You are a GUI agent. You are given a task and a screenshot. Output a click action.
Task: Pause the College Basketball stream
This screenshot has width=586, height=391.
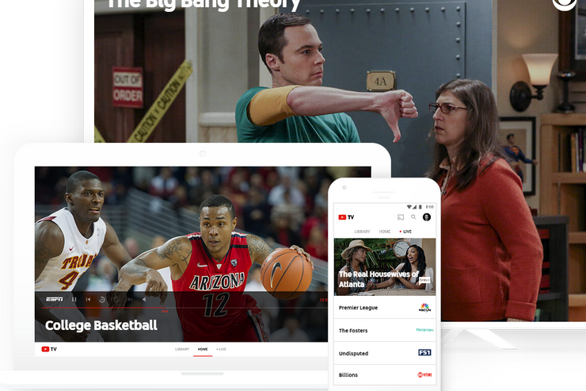click(x=74, y=299)
